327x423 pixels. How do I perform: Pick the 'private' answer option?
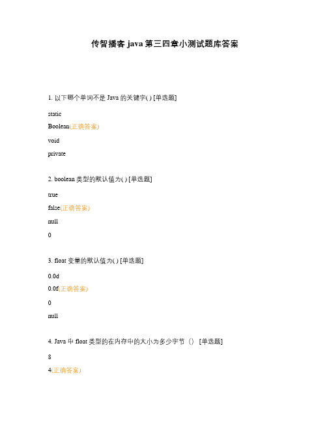point(57,154)
